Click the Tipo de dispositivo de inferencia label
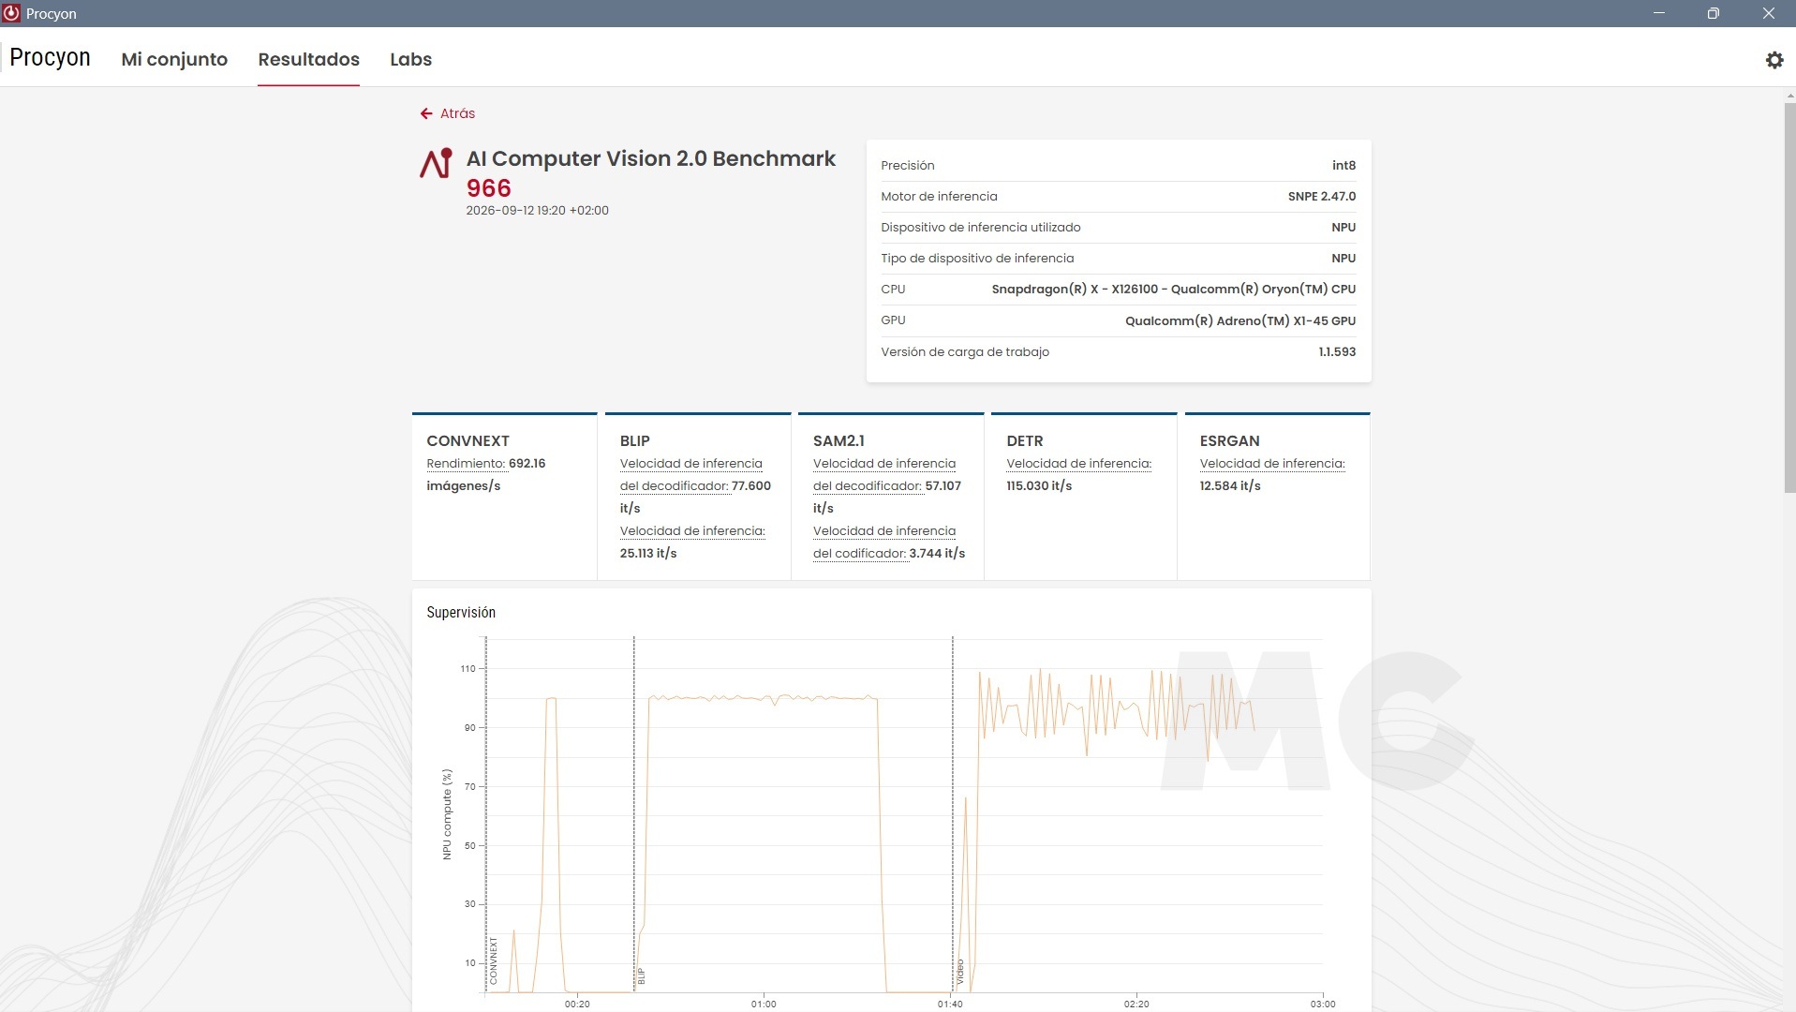Screen dimensions: 1796x1012 [977, 259]
